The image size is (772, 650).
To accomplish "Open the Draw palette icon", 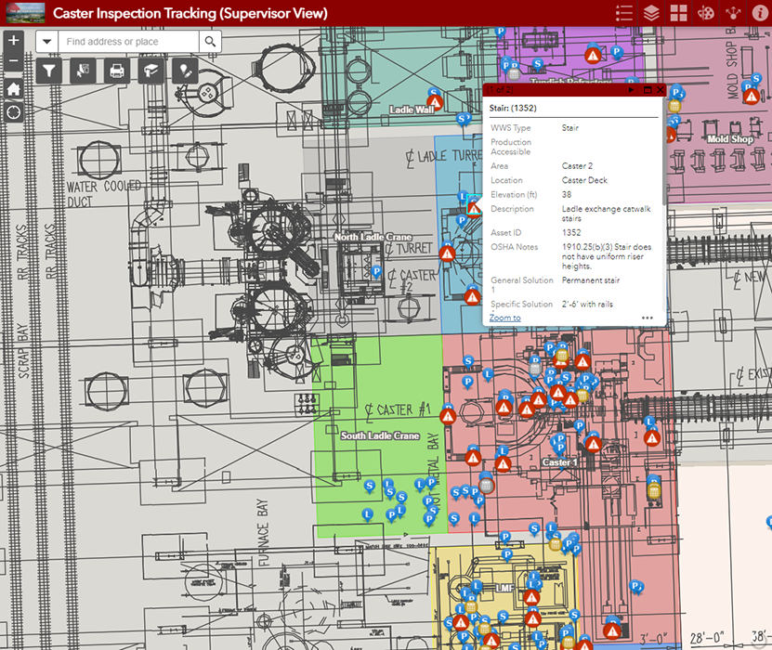I will click(706, 13).
